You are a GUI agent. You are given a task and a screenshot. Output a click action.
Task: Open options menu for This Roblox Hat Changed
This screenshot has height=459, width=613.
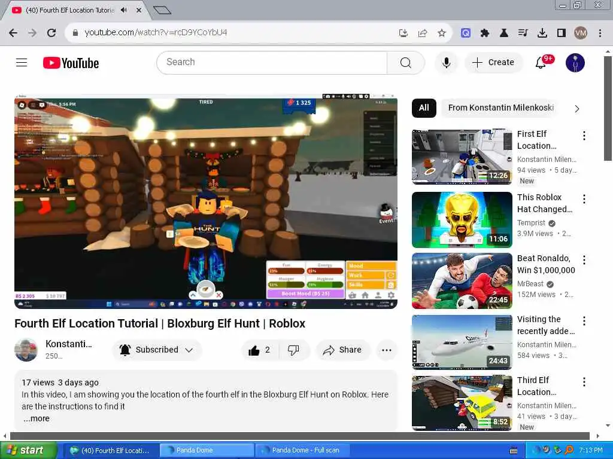tap(584, 199)
